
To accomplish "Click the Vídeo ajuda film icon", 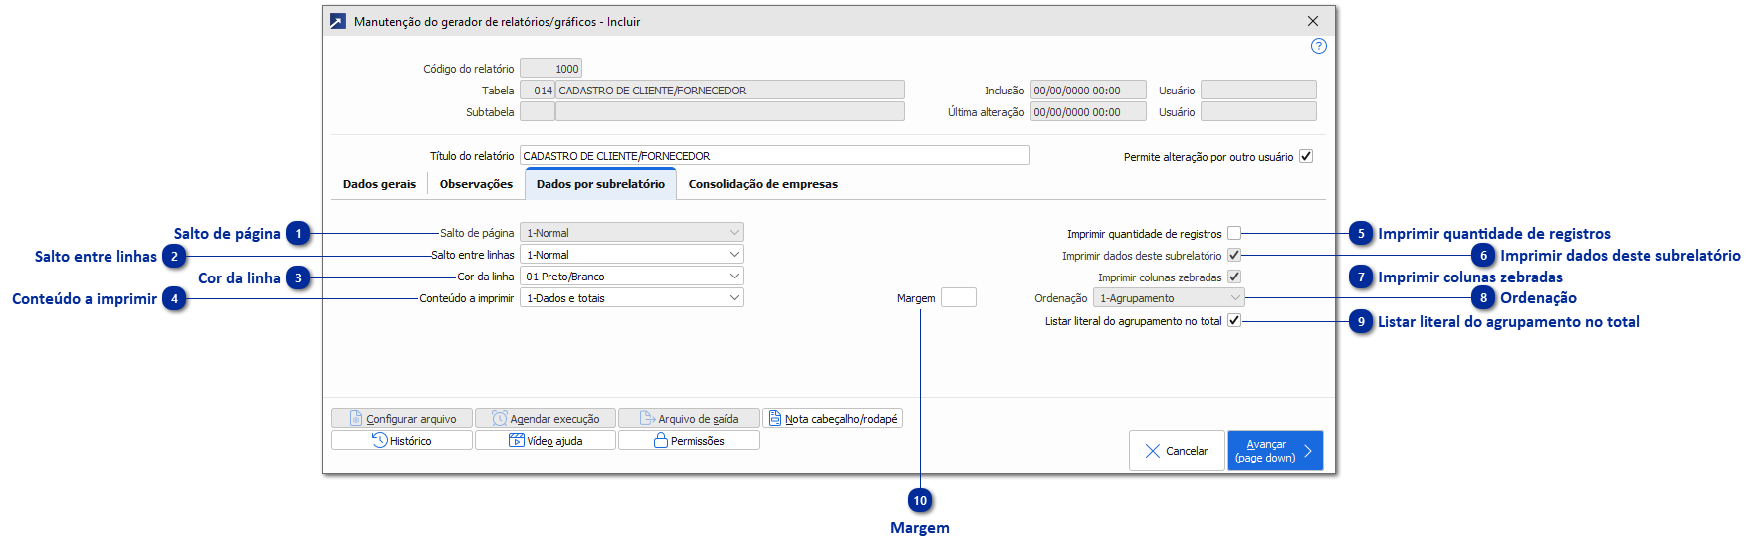I will tap(516, 440).
